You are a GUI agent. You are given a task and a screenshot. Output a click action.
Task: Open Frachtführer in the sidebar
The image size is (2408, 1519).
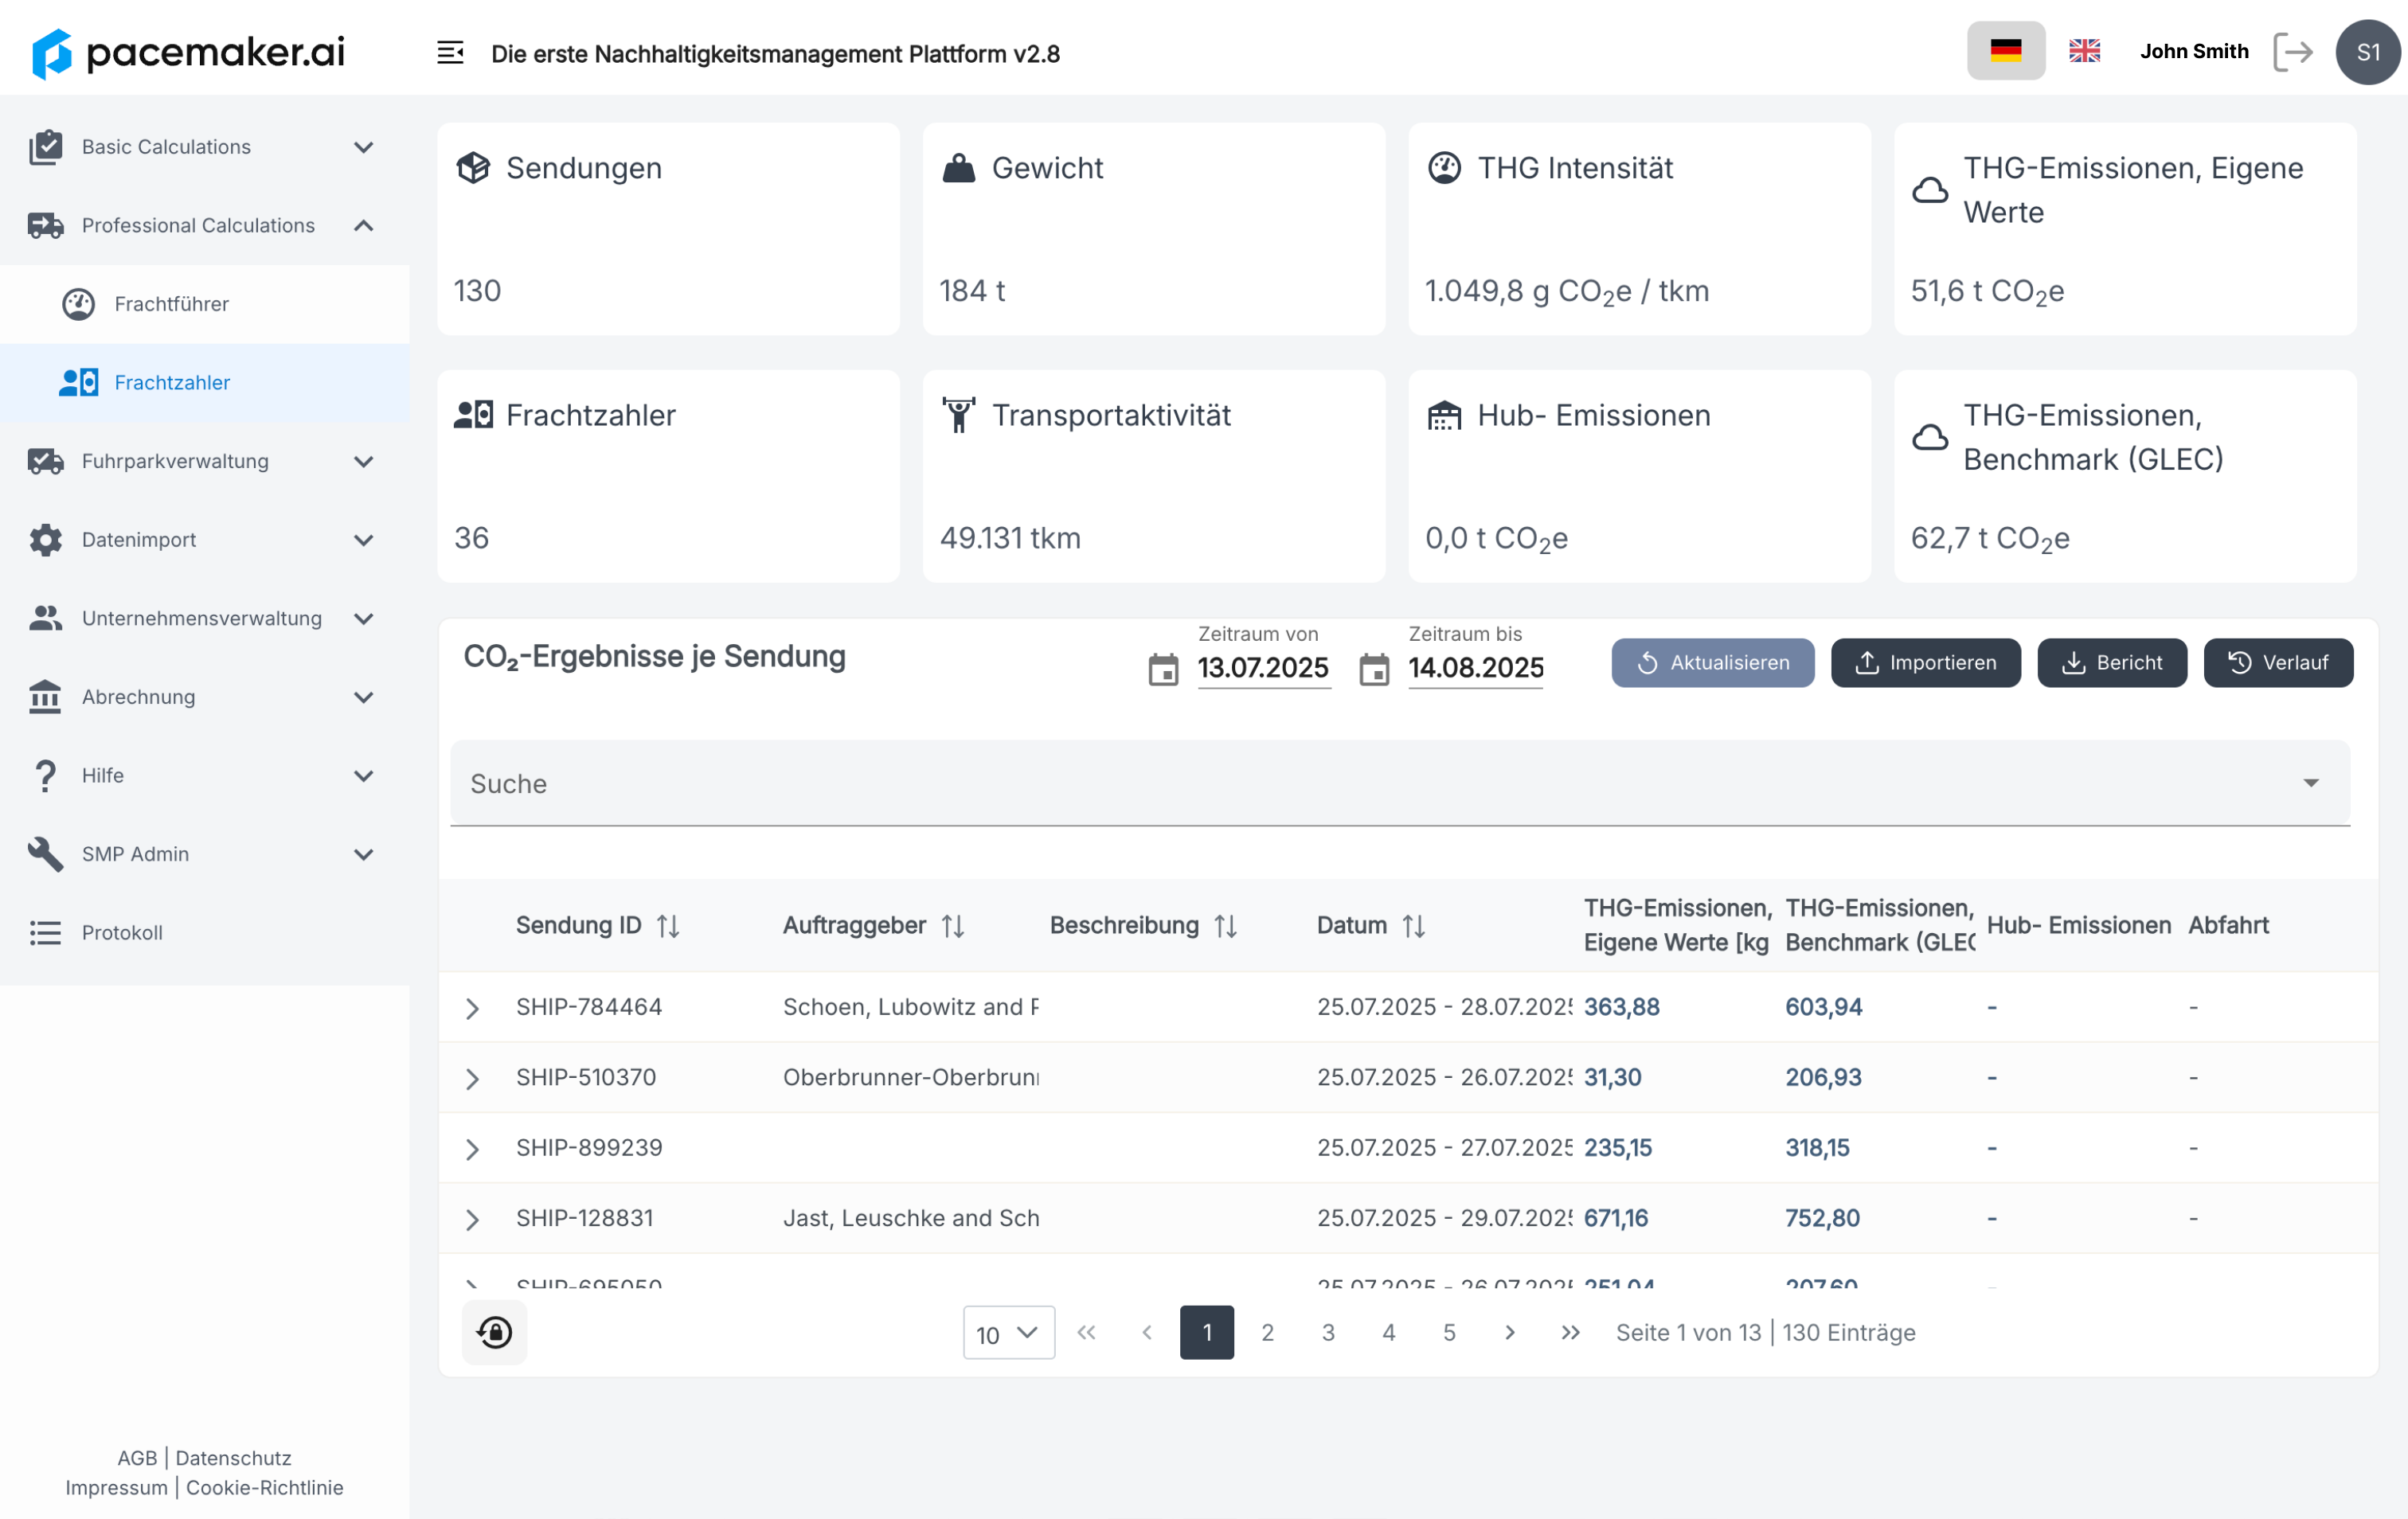tap(171, 304)
